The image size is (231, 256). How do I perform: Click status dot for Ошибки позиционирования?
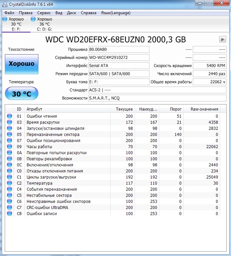[9, 140]
